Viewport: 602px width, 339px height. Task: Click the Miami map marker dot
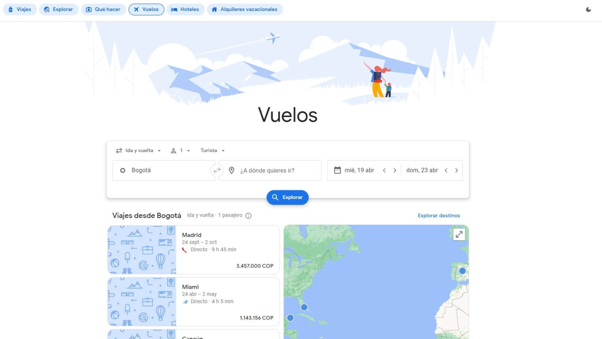(x=304, y=307)
